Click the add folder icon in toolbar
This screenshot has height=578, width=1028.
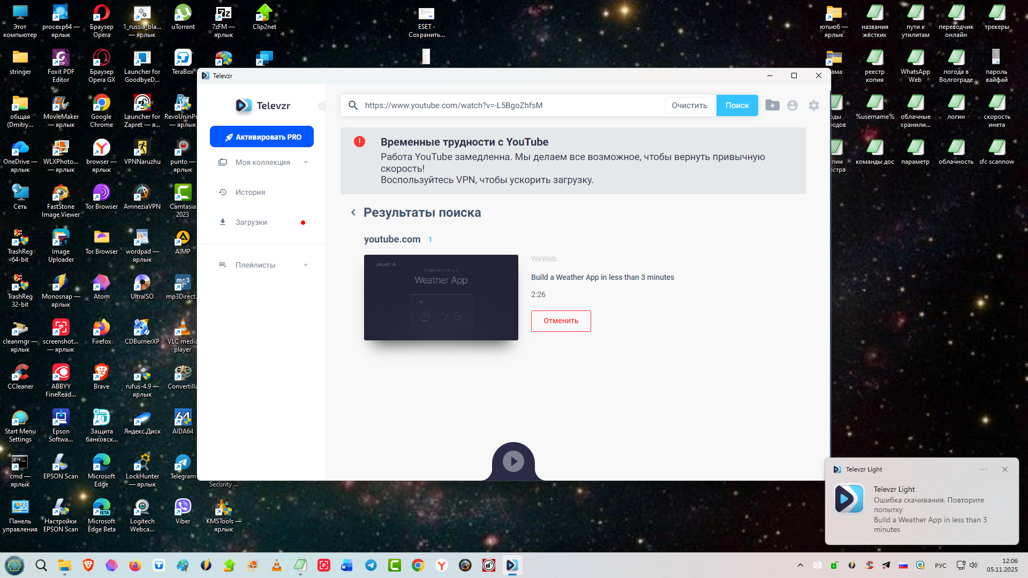[772, 105]
